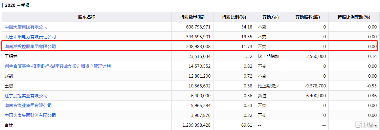Open 中国大唐集团有限公司 shareholder link
Viewport: 380px width, 130px height.
pos(26,27)
